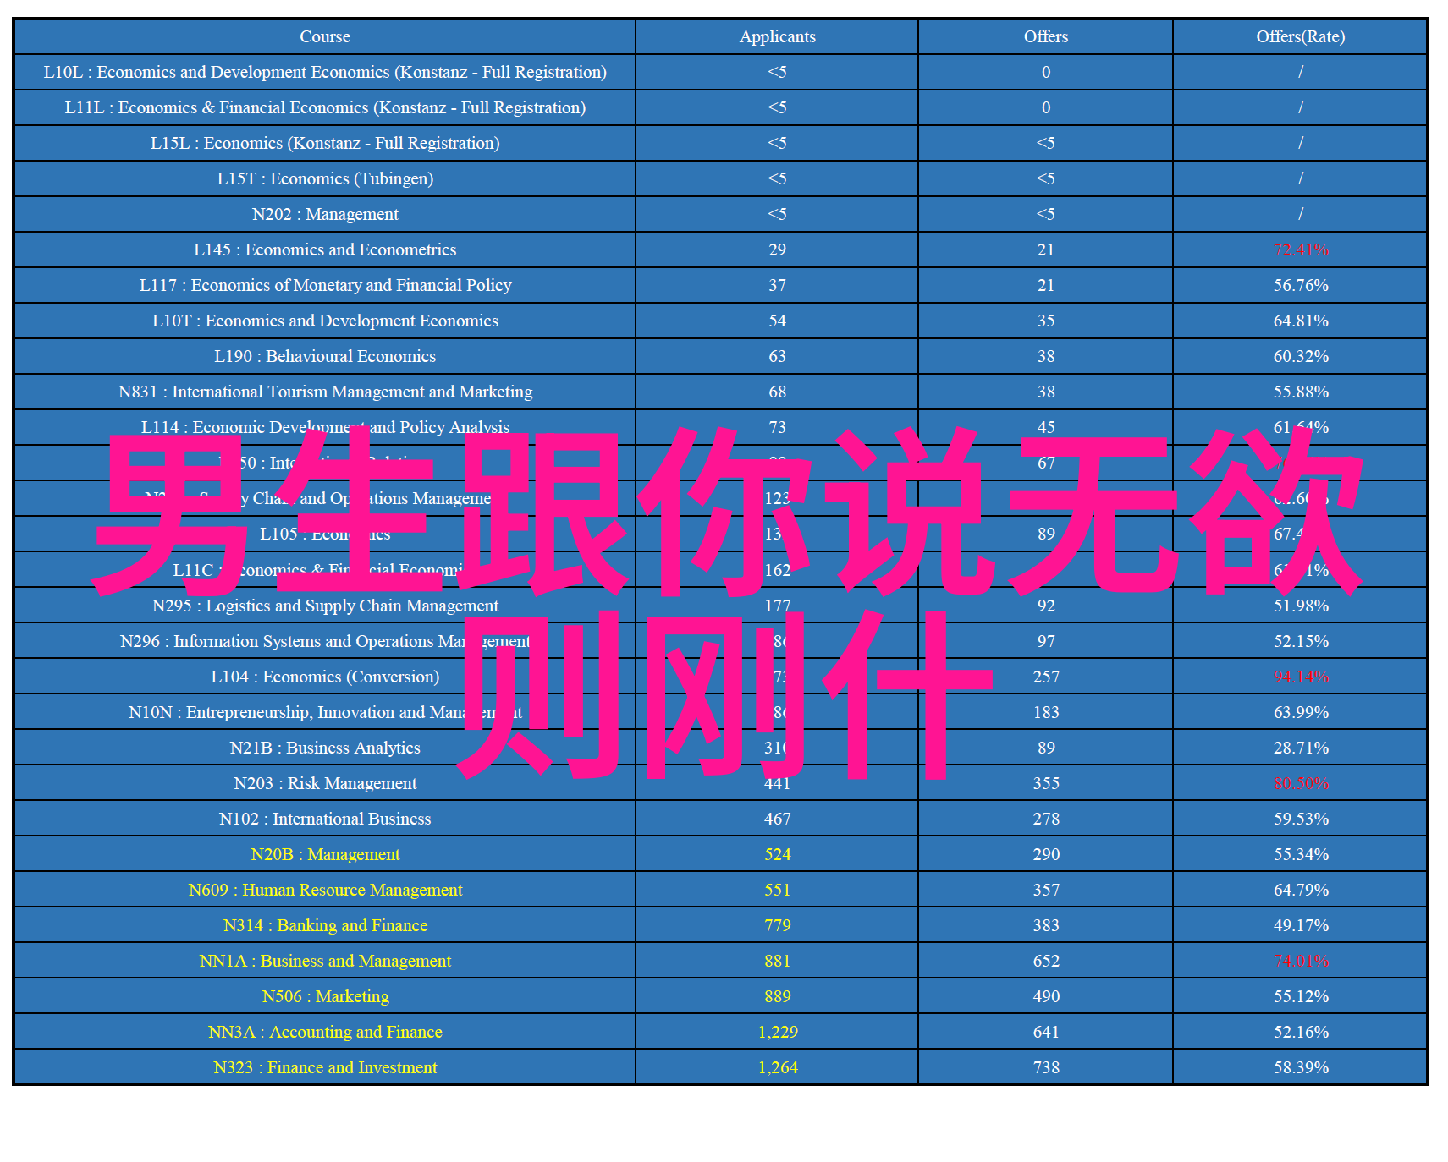Click the 64.81% rate cell
This screenshot has height=1162, width=1448.
tap(1300, 321)
